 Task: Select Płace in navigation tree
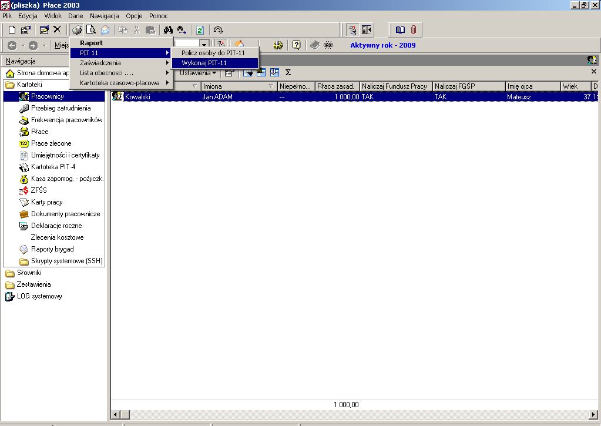click(39, 132)
